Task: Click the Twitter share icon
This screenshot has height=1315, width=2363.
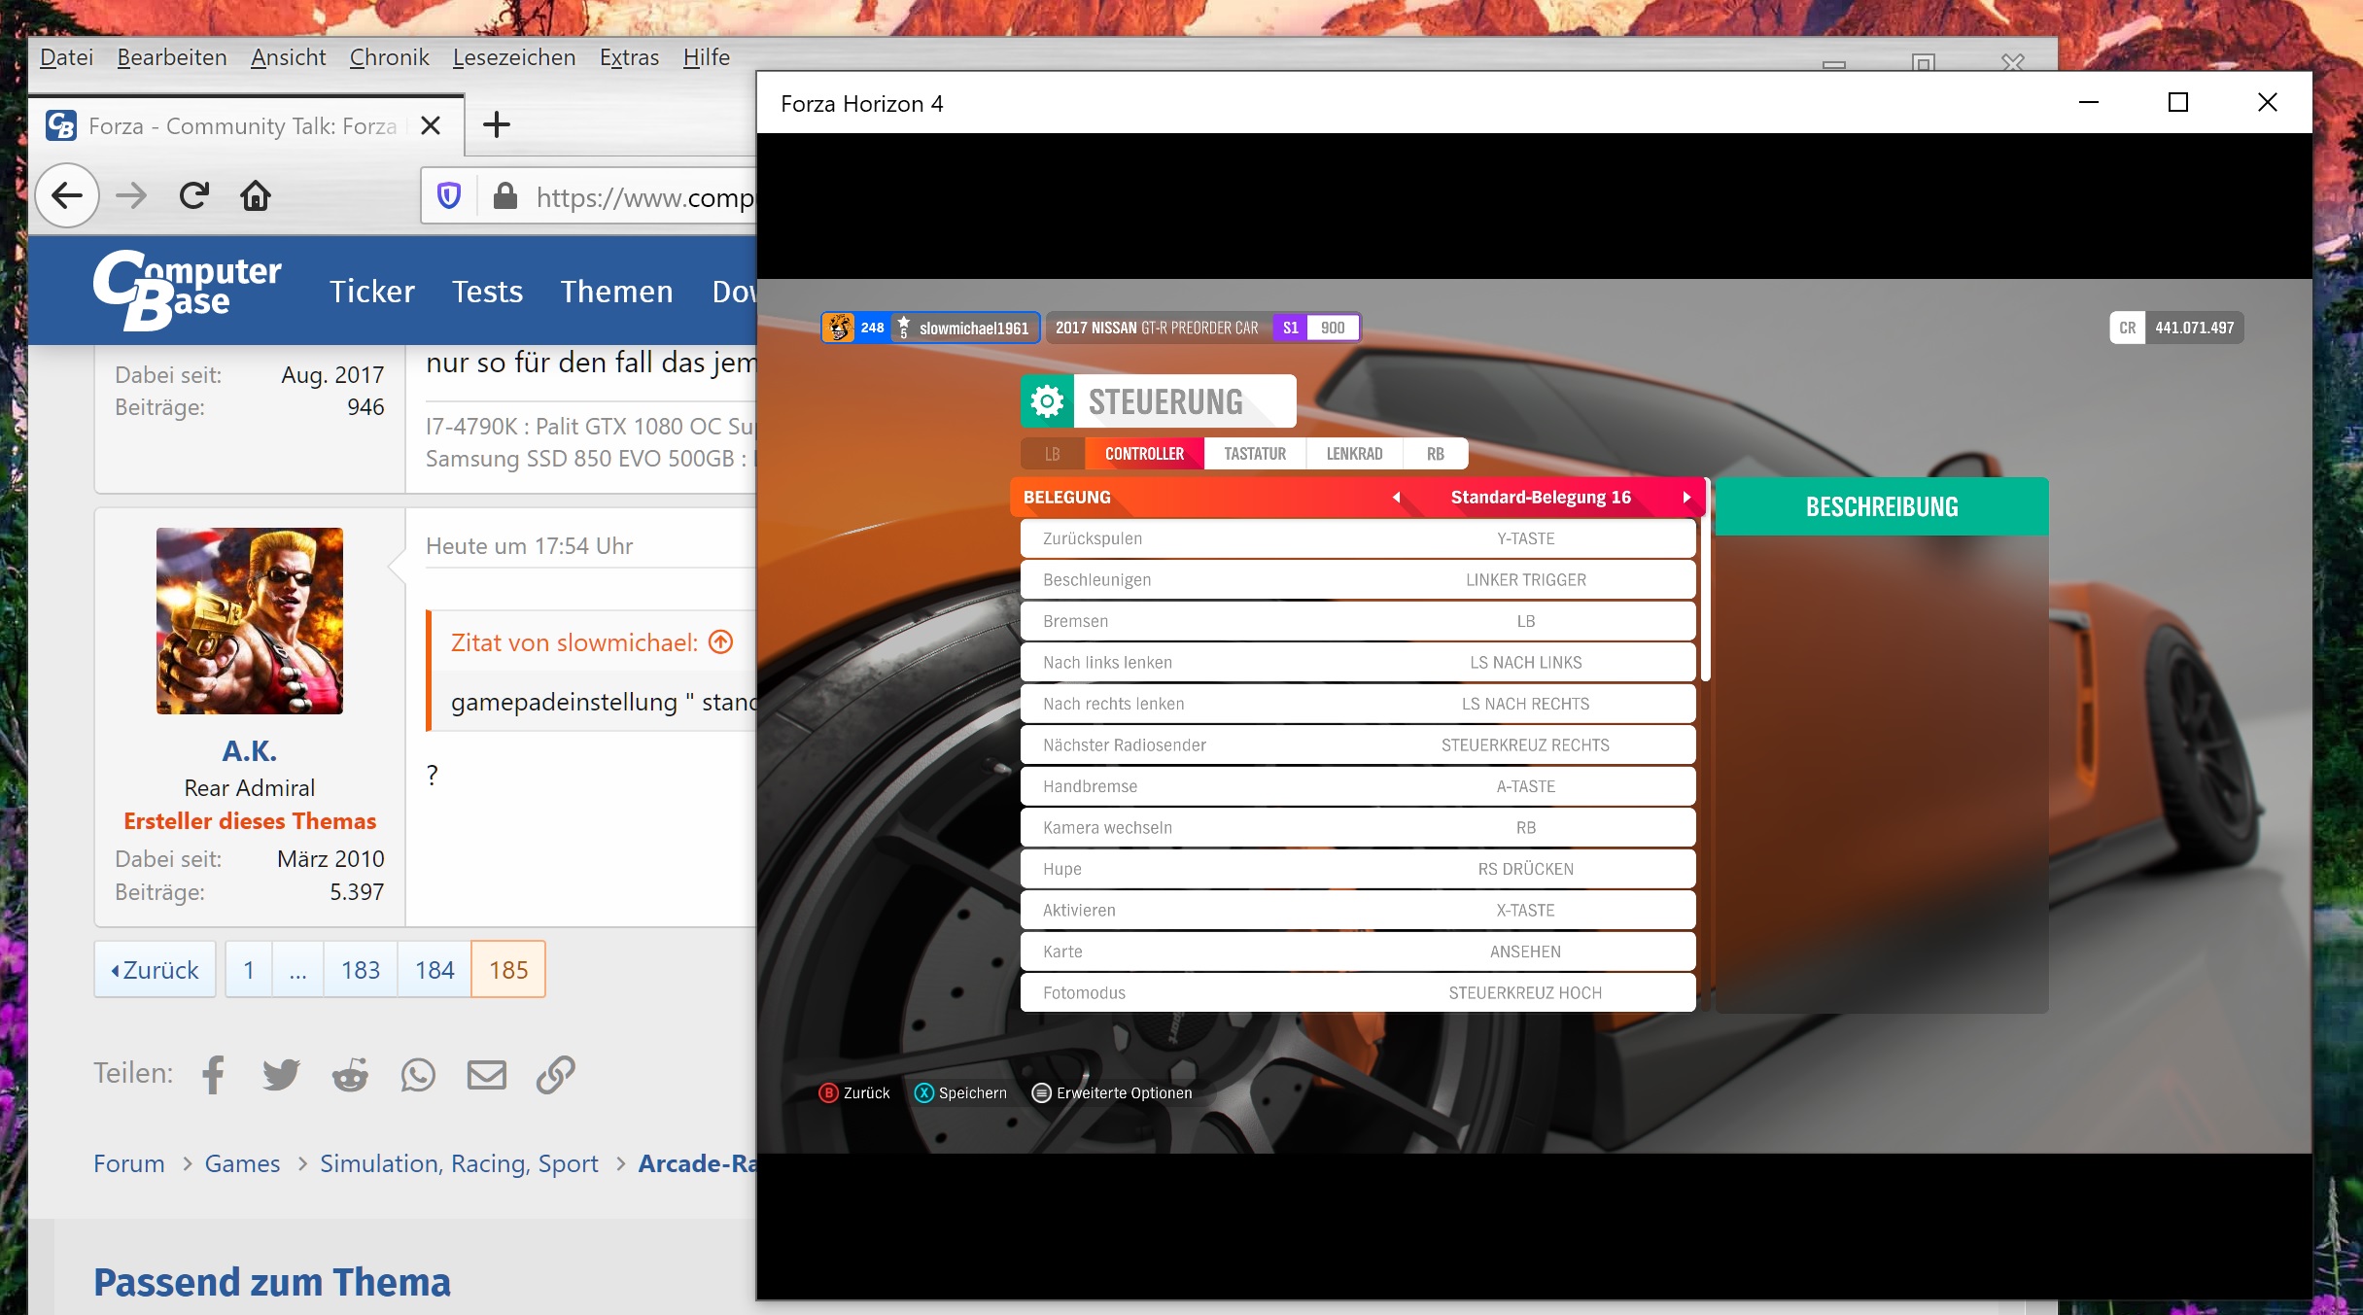Action: (281, 1074)
